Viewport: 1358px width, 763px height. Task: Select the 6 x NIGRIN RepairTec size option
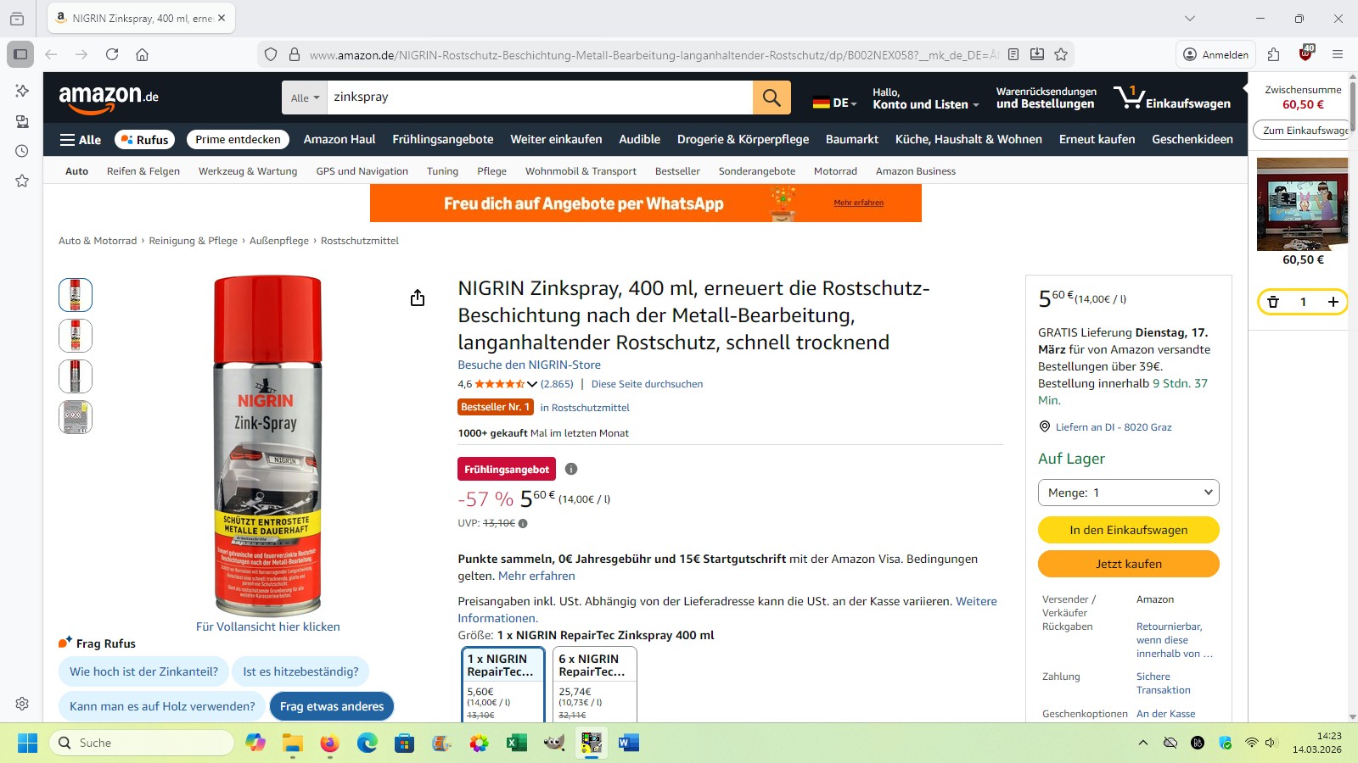(x=593, y=685)
